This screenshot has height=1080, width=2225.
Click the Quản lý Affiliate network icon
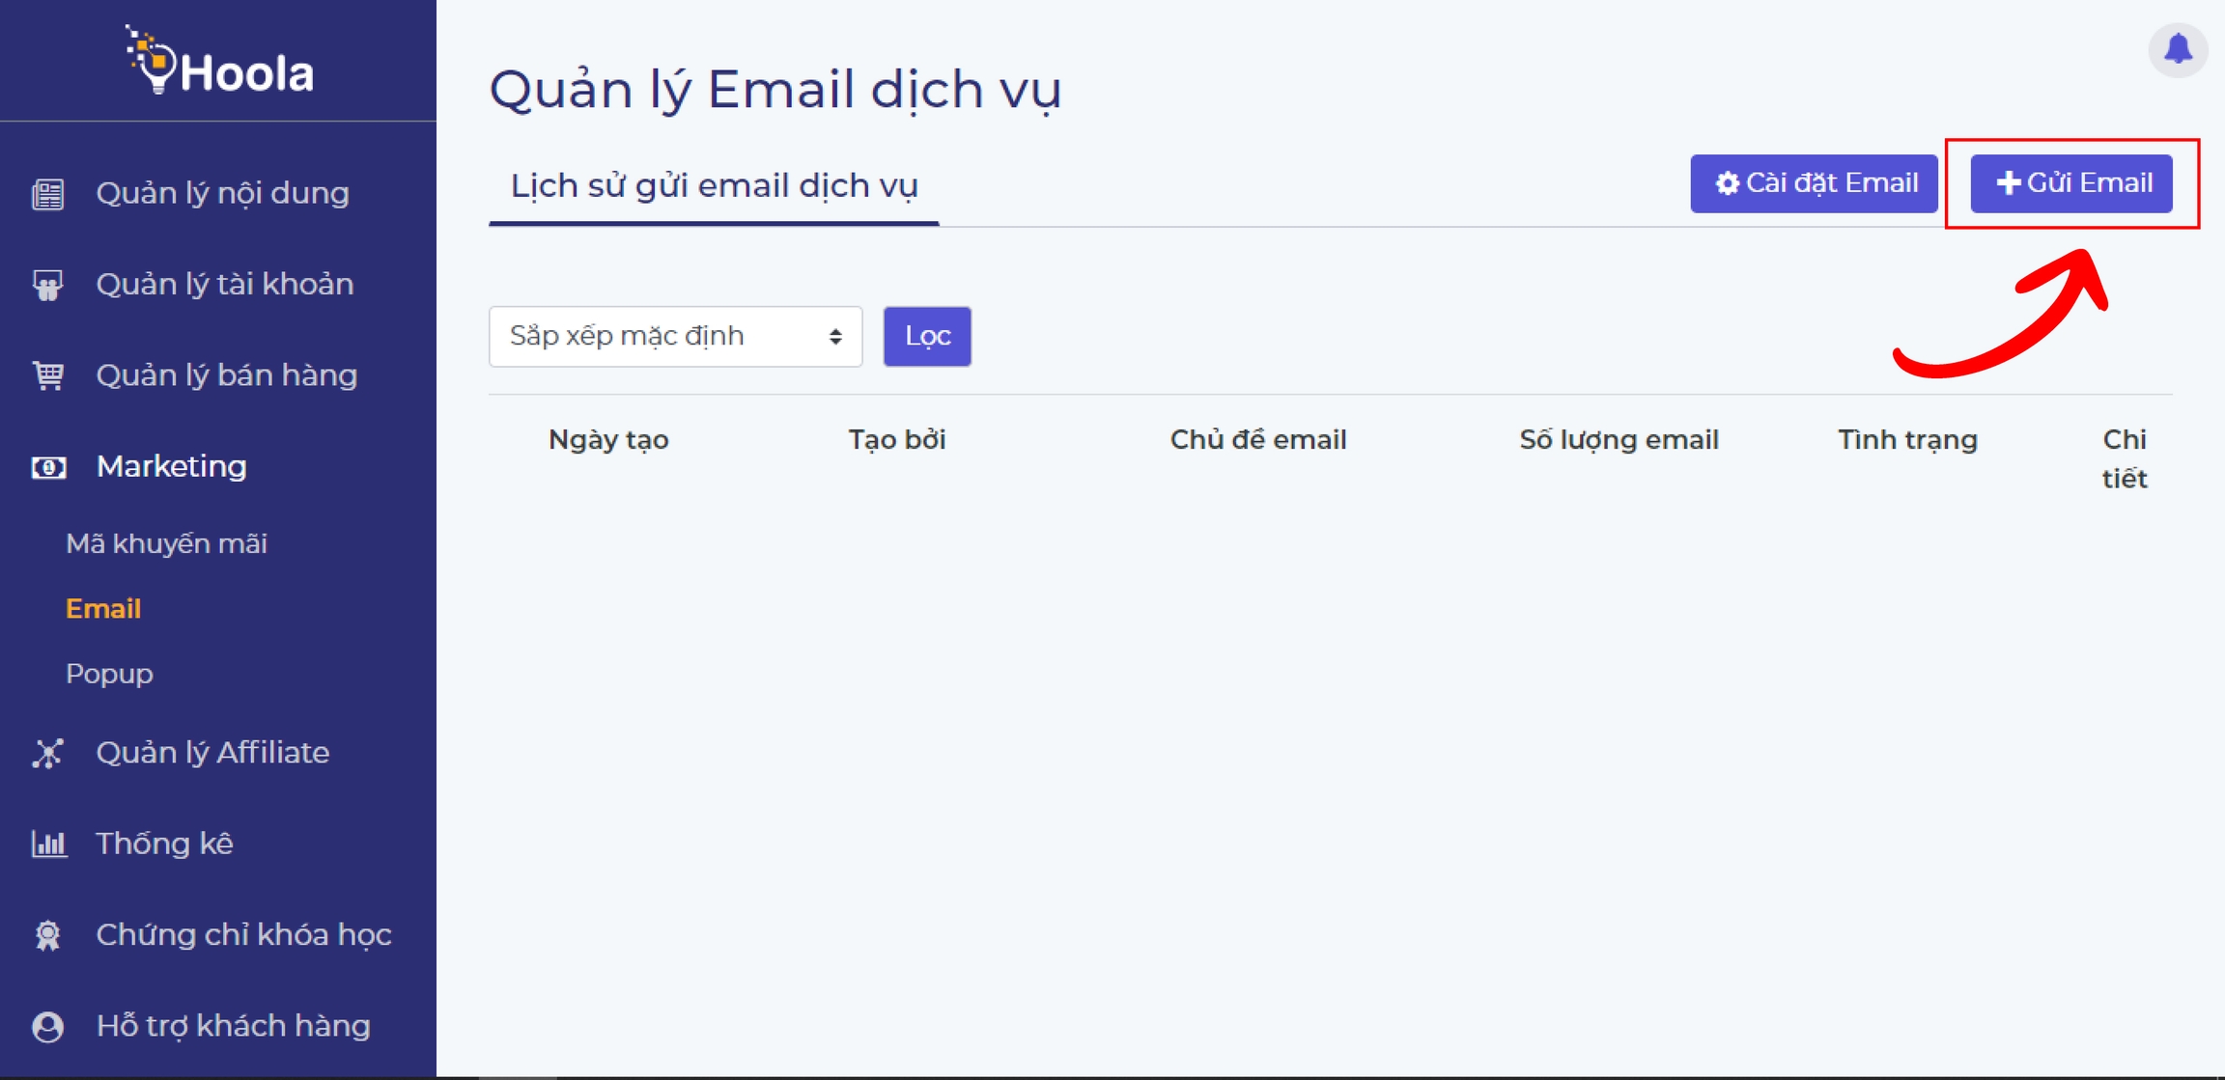(48, 753)
